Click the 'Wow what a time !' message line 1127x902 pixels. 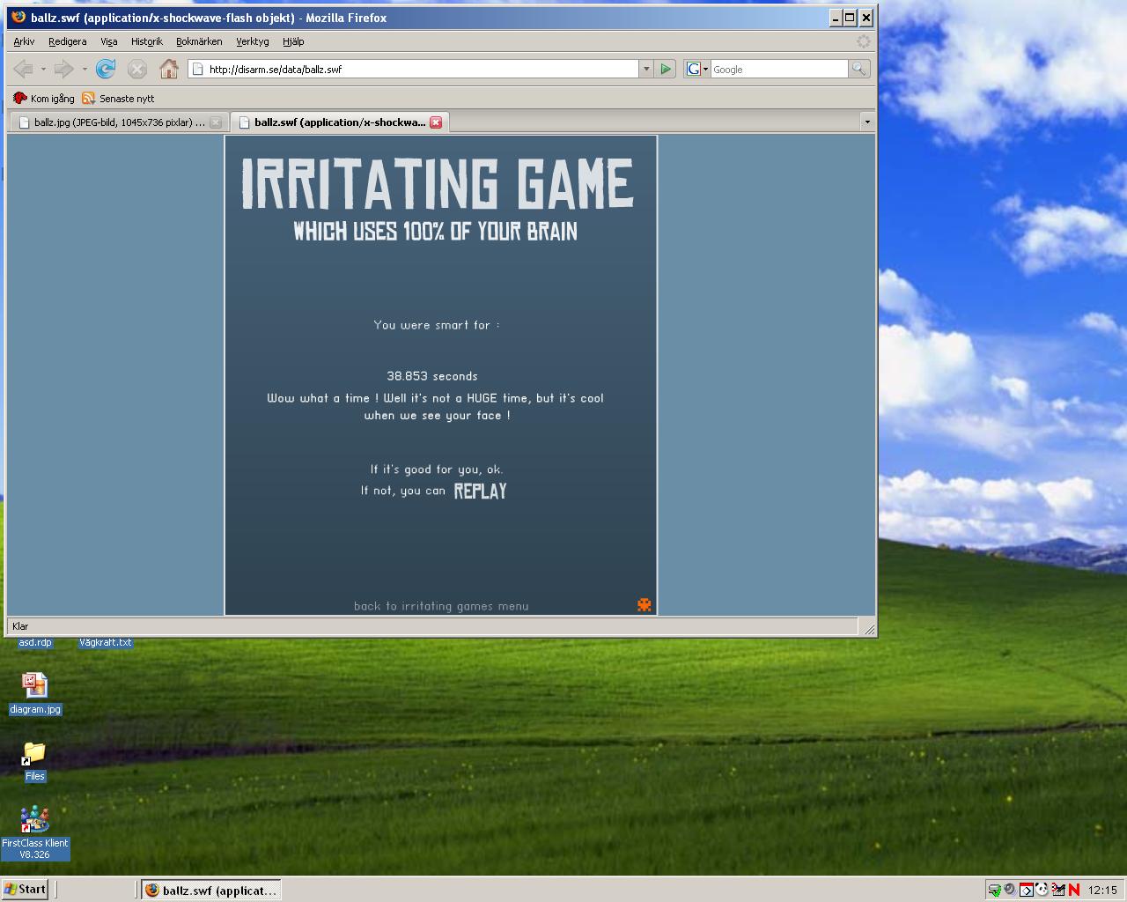436,398
